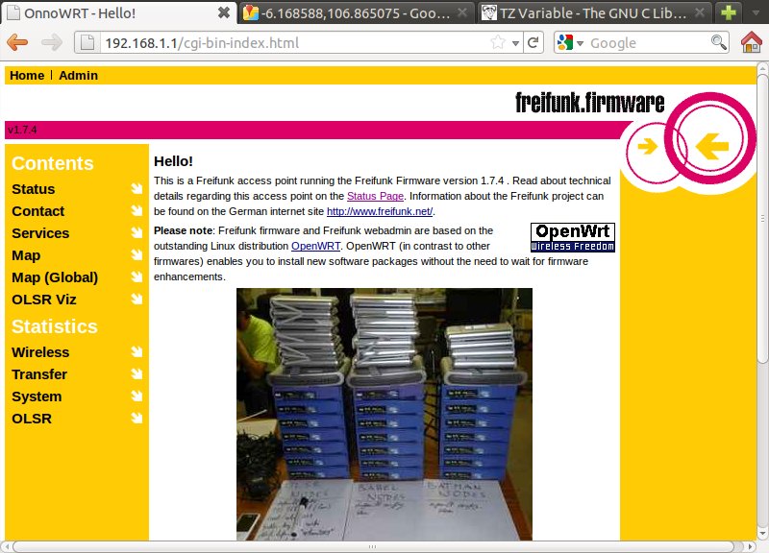Click the browser home icon
Image resolution: width=769 pixels, height=553 pixels.
click(752, 42)
